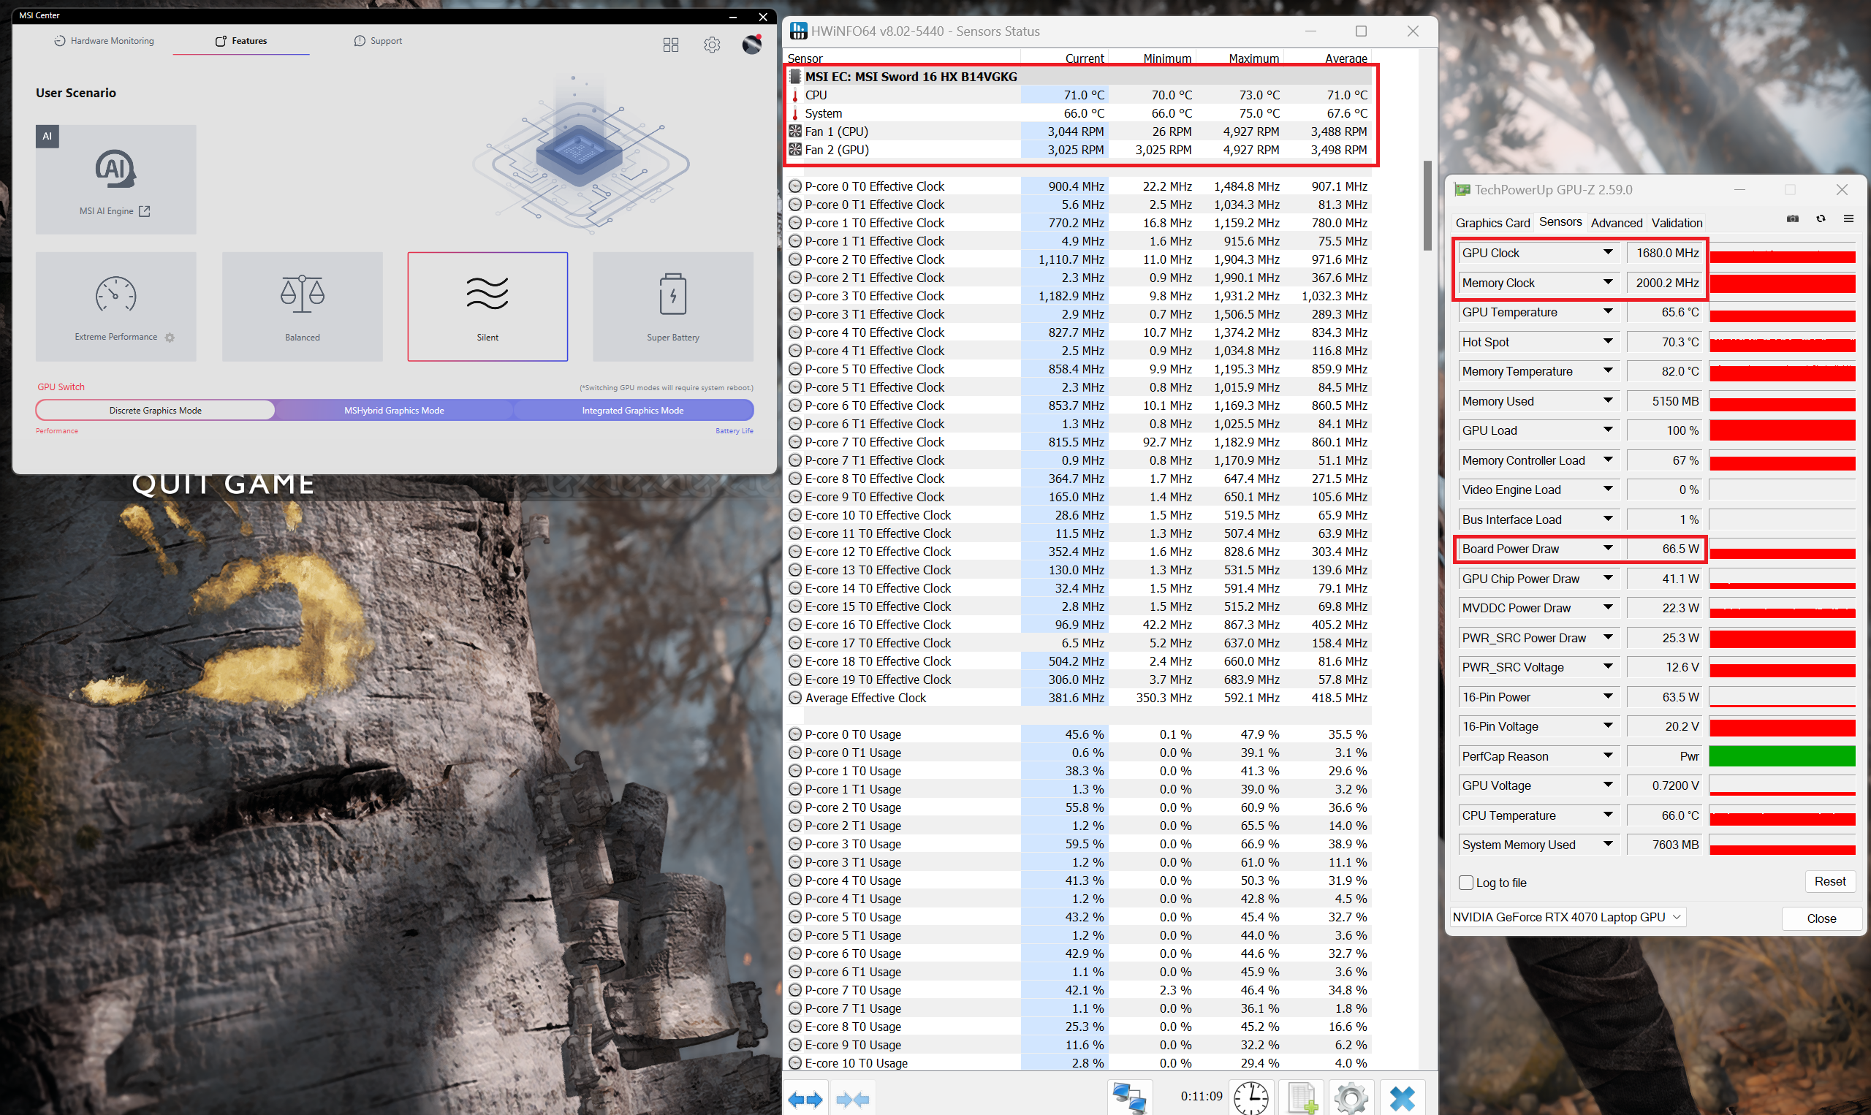This screenshot has width=1871, height=1115.
Task: Take GPU-Z screenshot with camera icon
Action: pos(1793,218)
